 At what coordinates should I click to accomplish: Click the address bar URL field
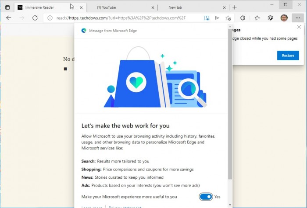(x=123, y=18)
